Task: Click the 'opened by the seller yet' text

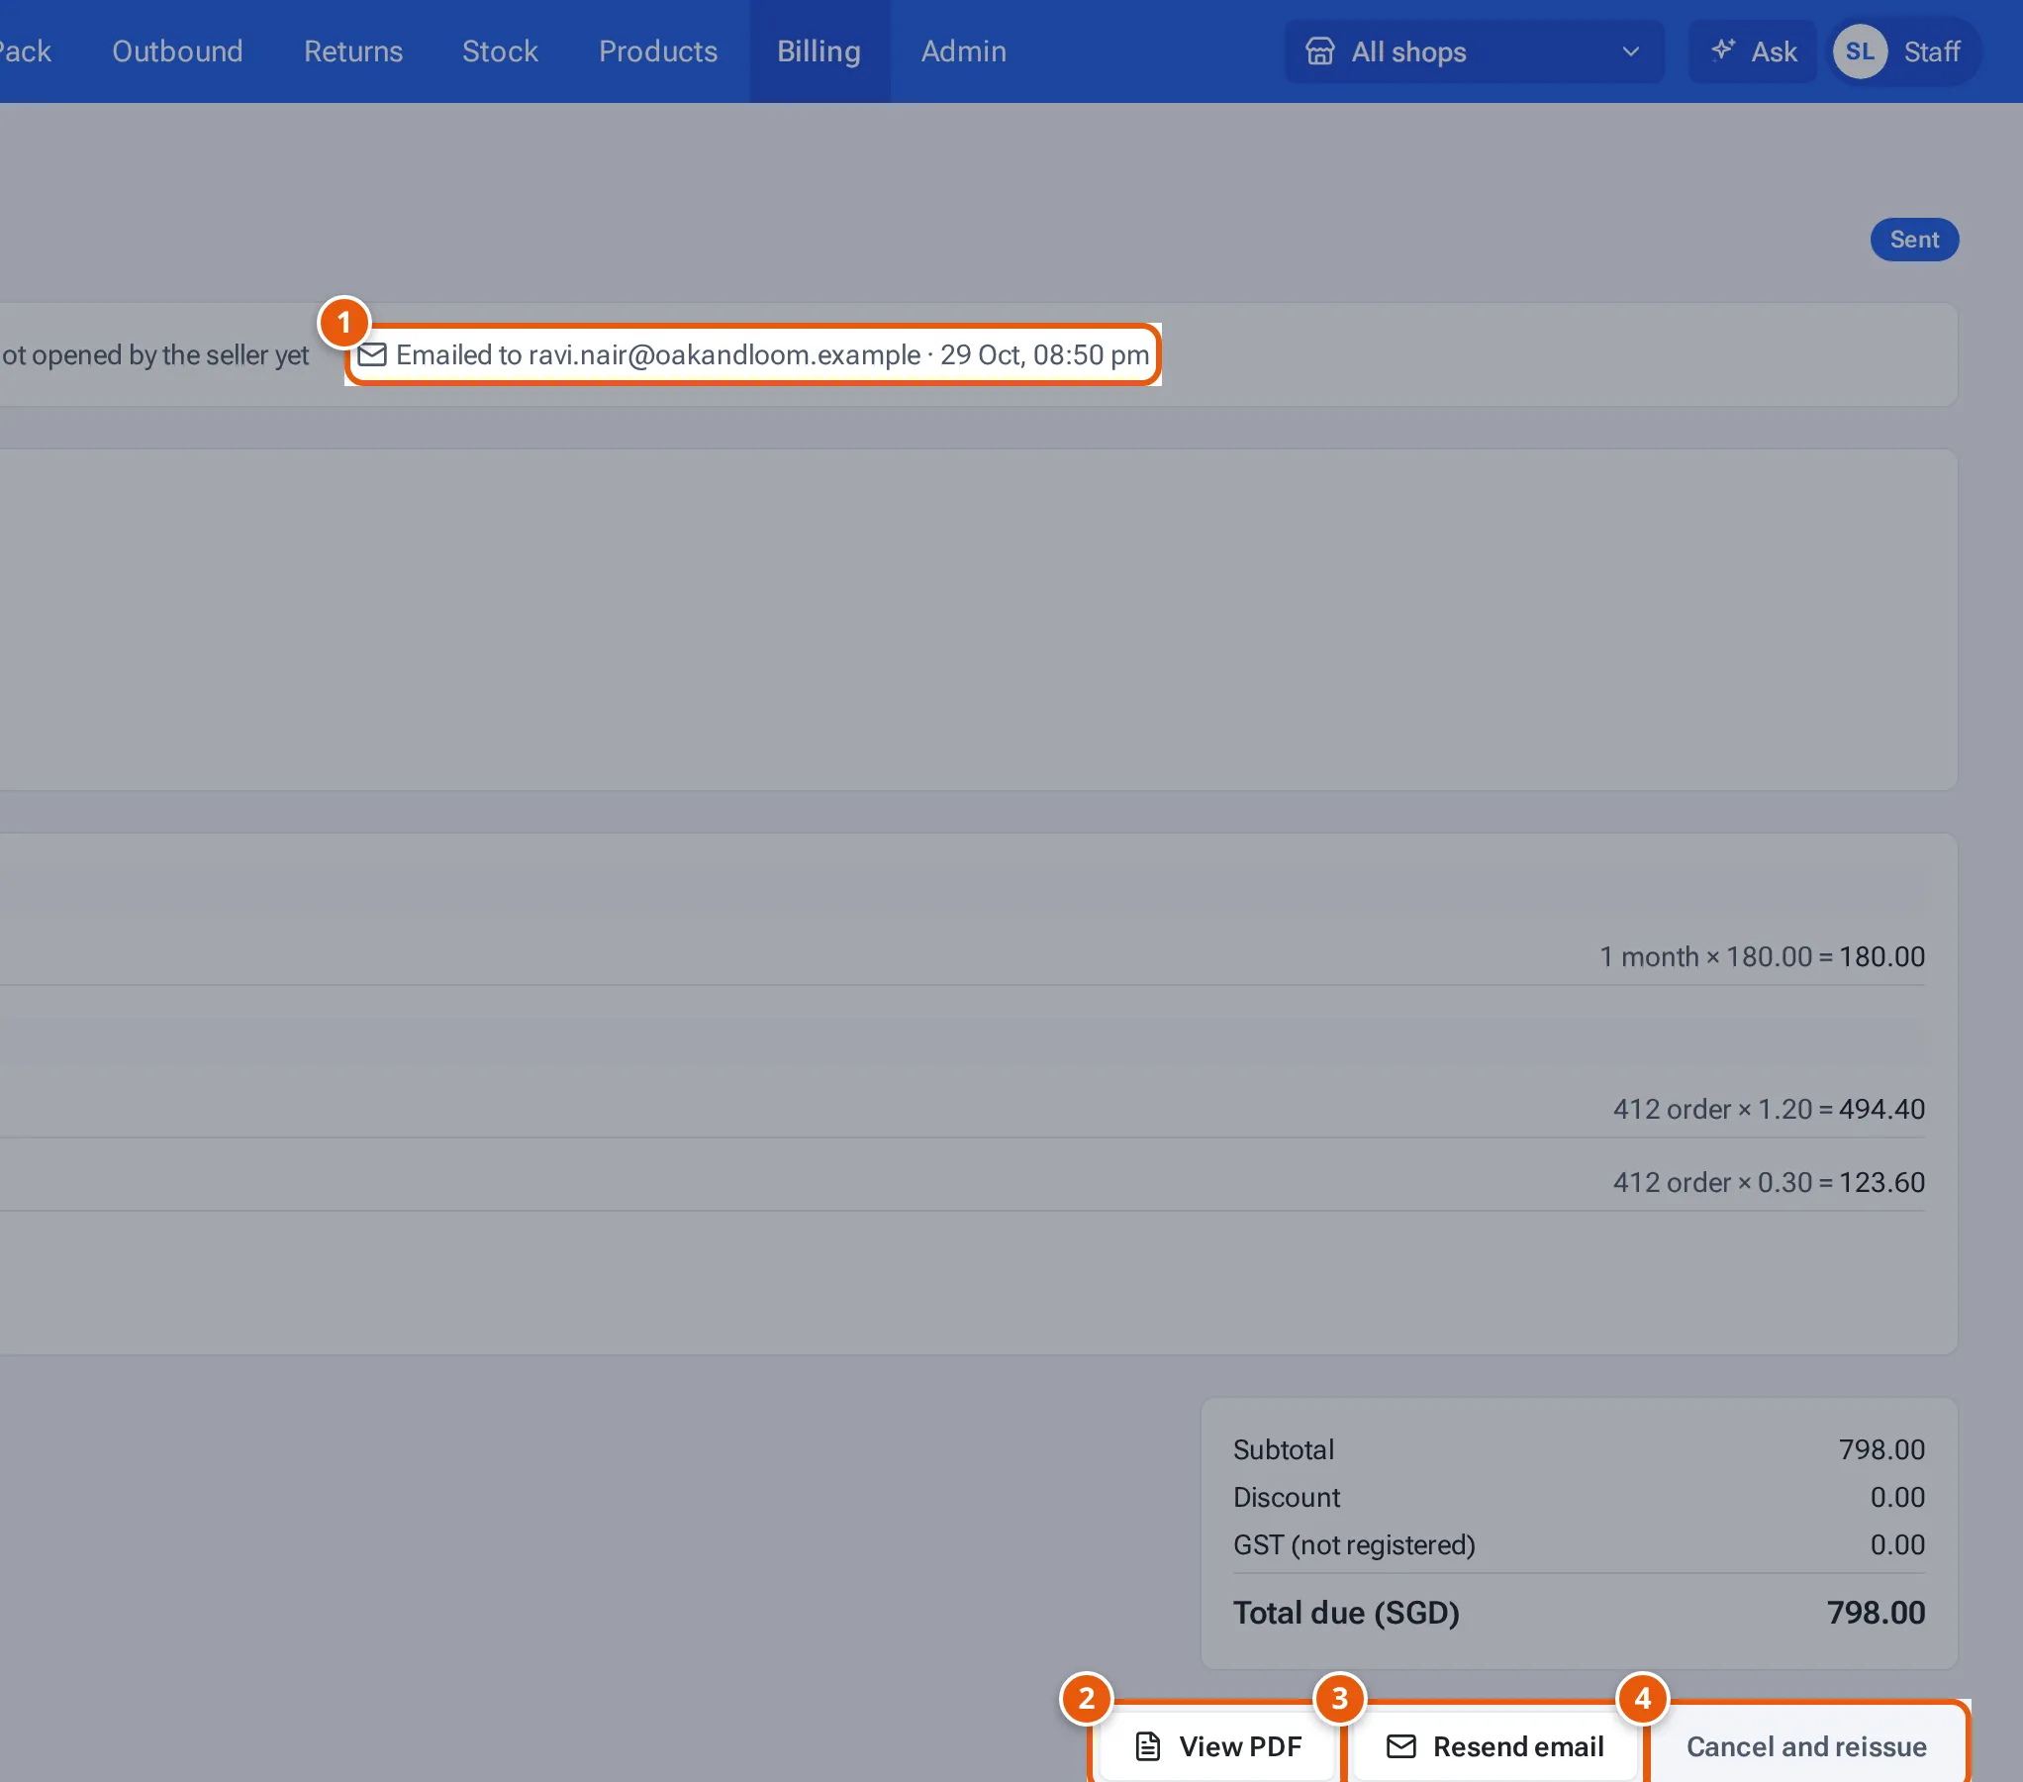Action: point(170,354)
